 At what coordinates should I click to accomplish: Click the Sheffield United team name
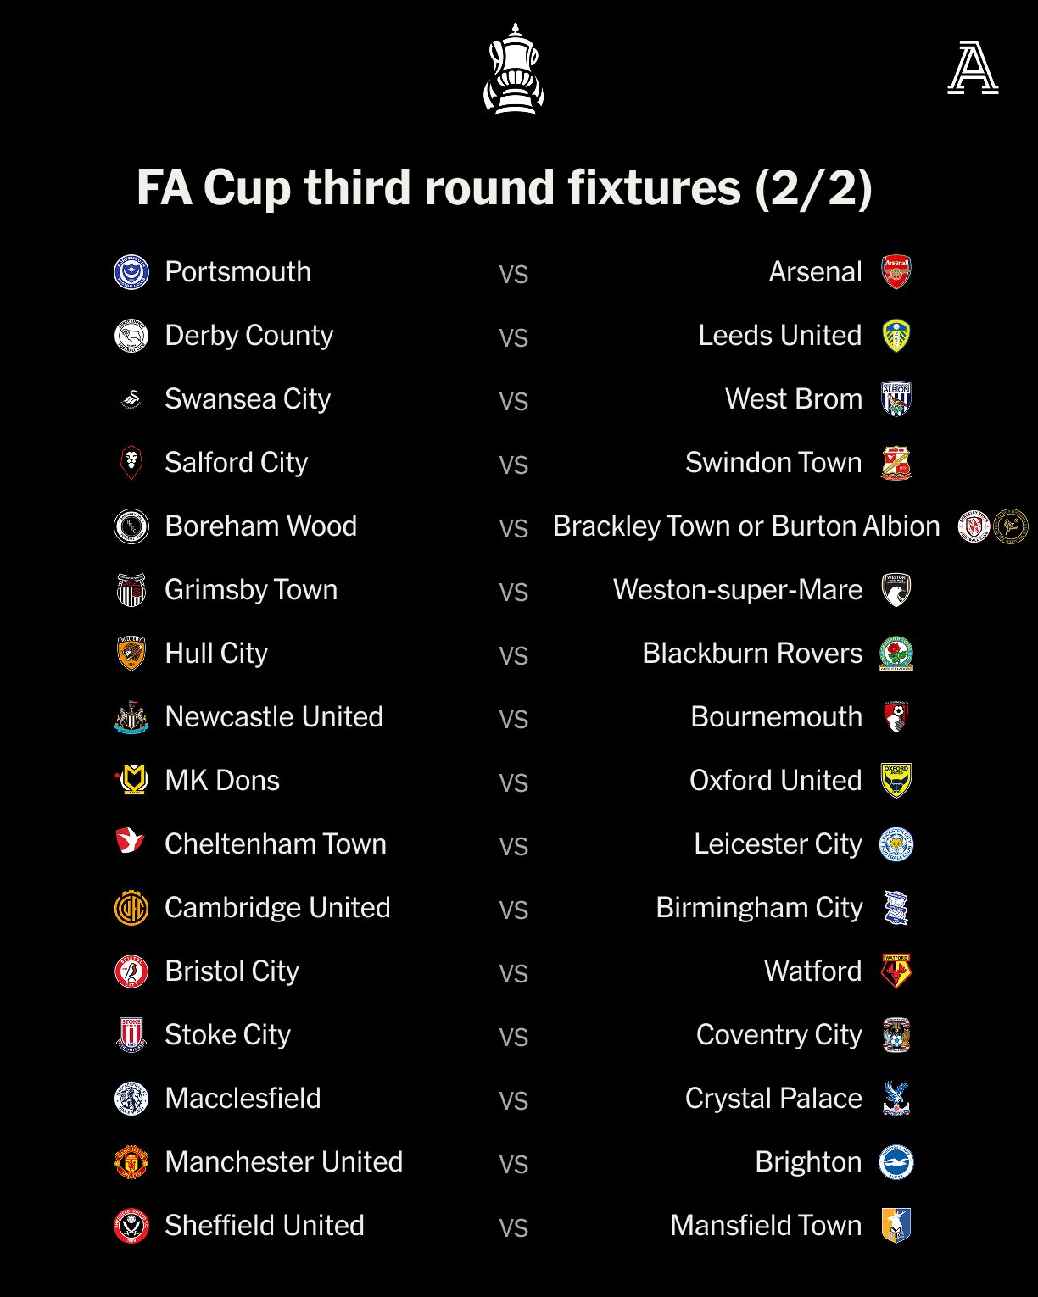265,1226
